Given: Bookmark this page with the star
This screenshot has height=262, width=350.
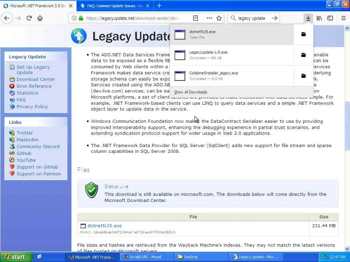Looking at the screenshot, I should [219, 18].
